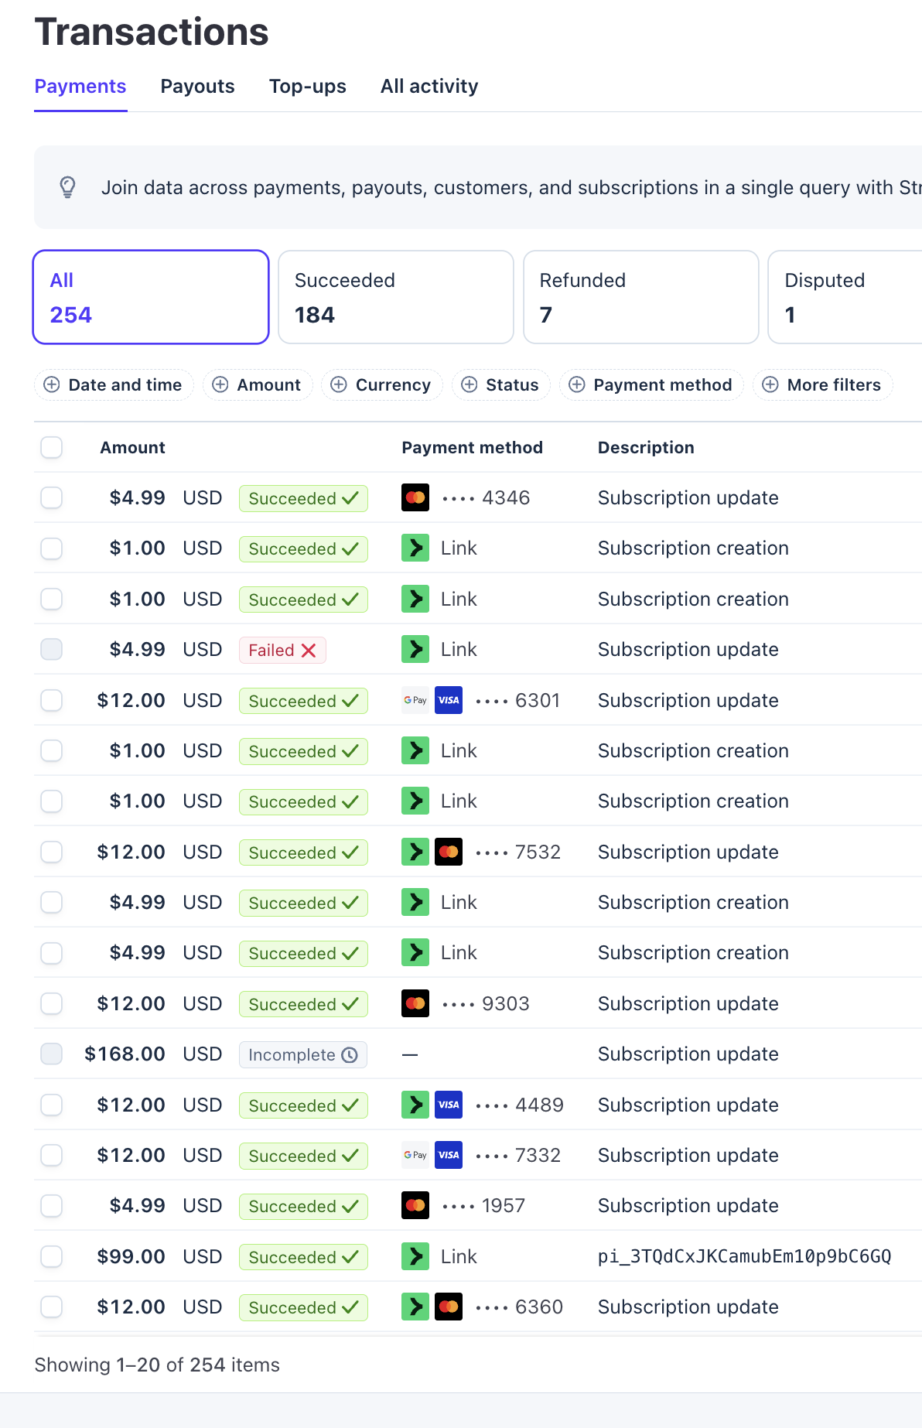Select the checkbox for the $168.00 Incomplete payment

coord(52,1054)
